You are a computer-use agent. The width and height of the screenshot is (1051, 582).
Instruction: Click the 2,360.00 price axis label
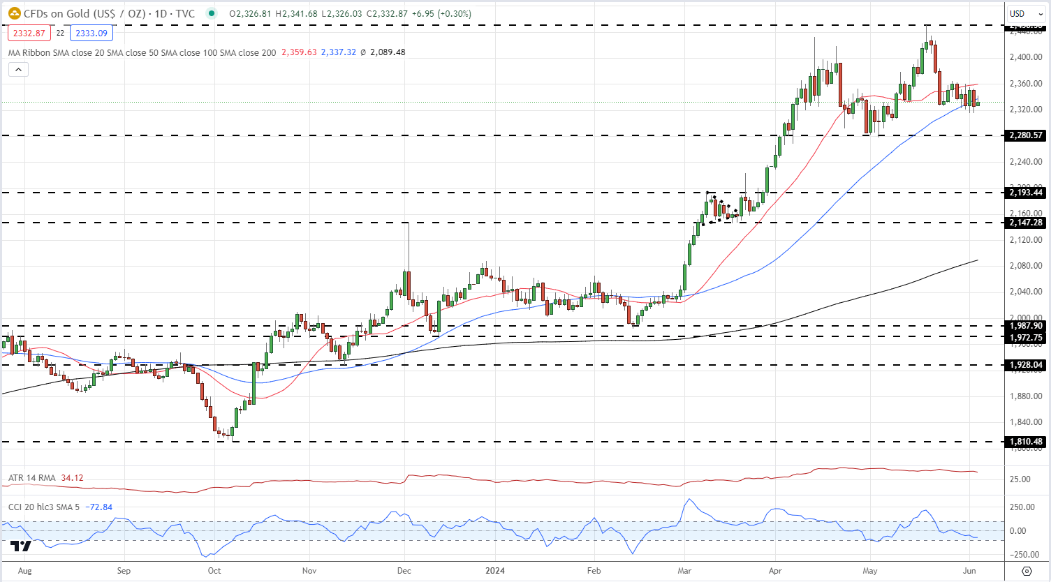point(1026,84)
